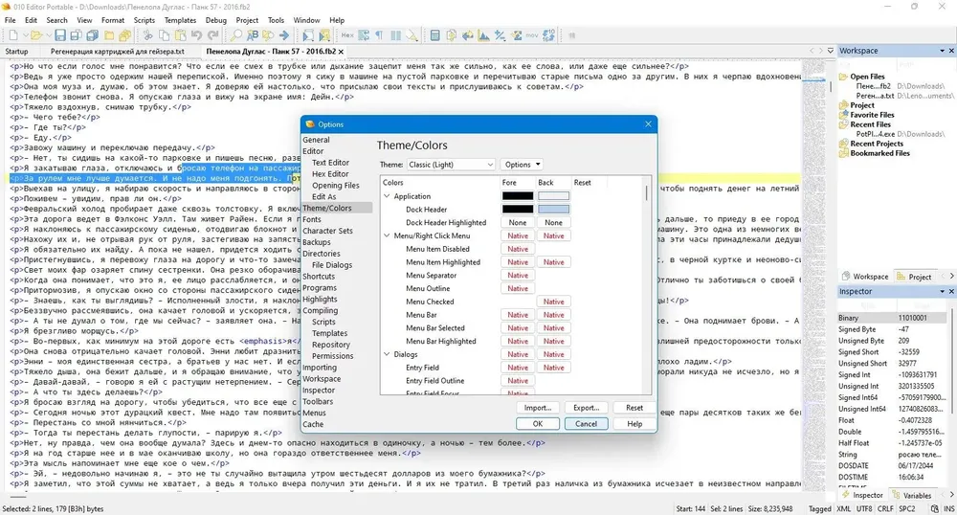Click the Undo arrow icon
957x515 pixels.
[196, 35]
